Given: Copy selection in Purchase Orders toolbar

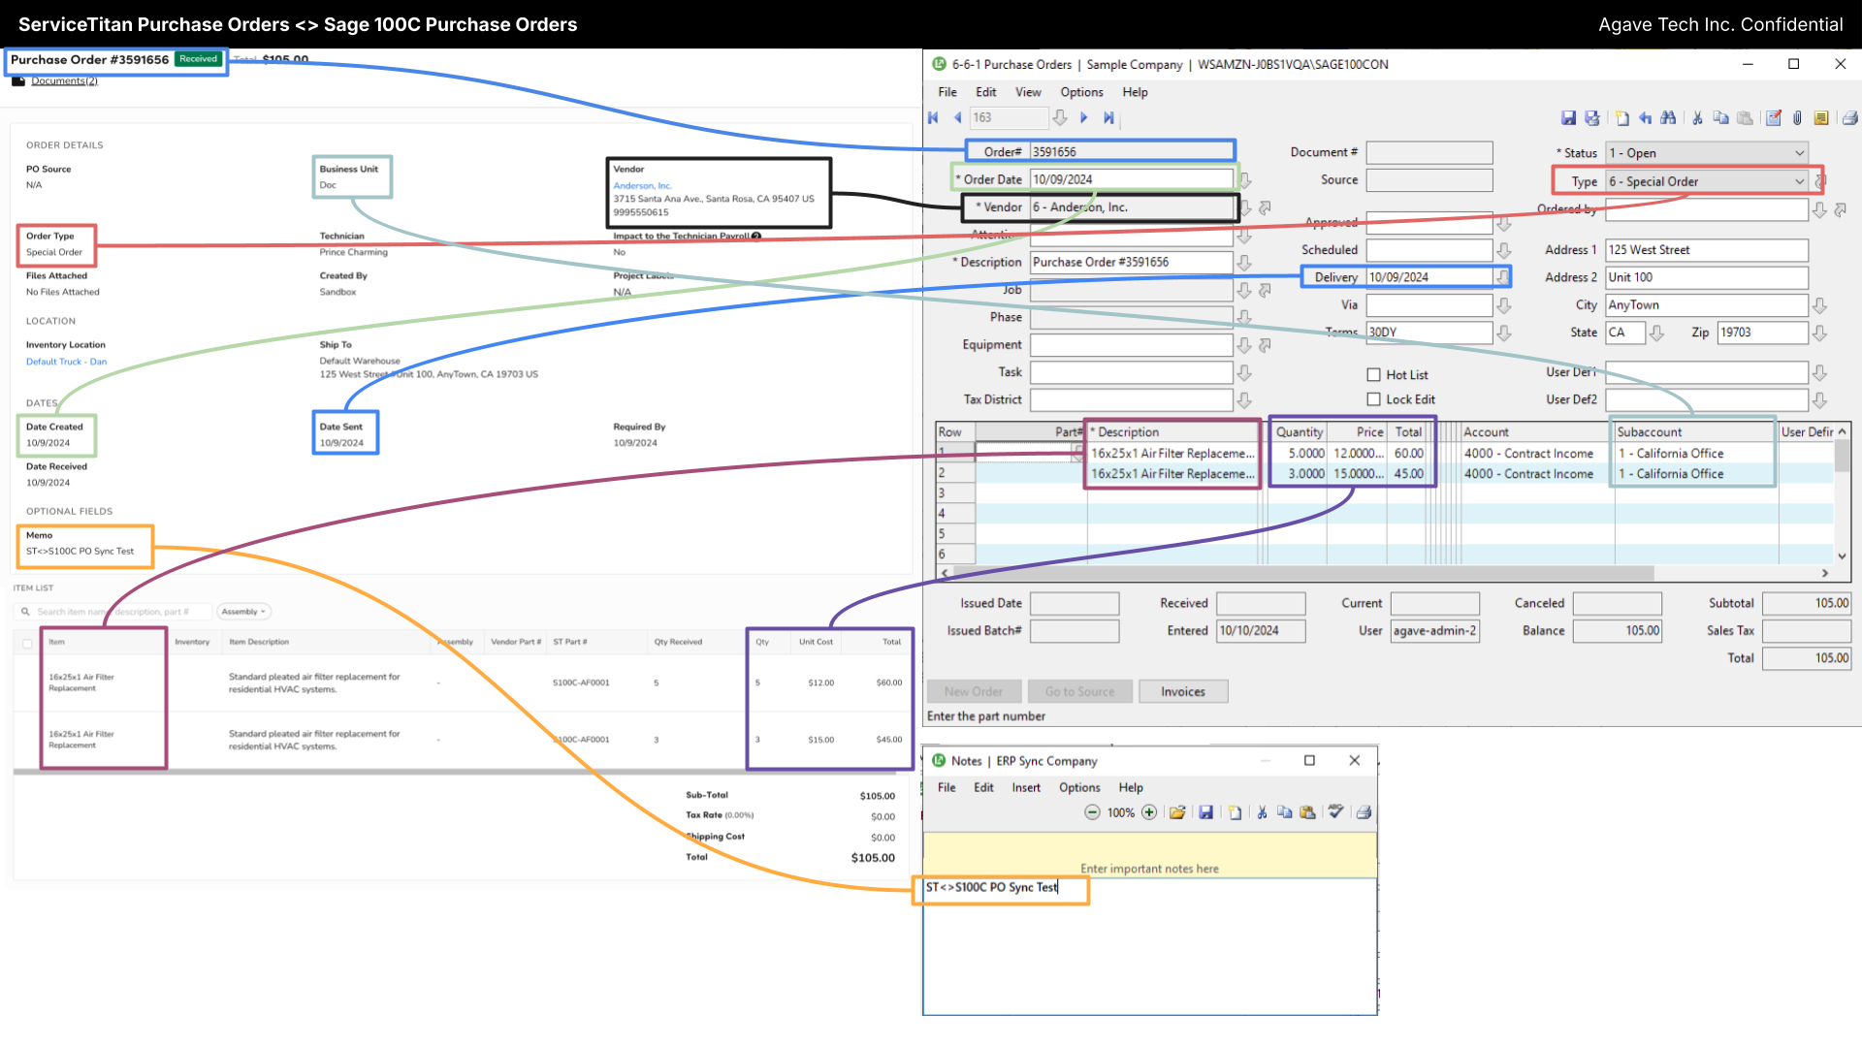Looking at the screenshot, I should click(1721, 118).
